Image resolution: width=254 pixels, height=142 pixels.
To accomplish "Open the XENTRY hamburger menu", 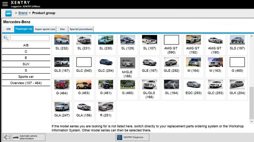I will coord(5,4).
